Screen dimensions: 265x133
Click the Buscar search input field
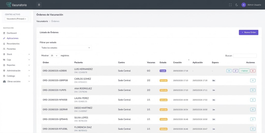point(245,56)
